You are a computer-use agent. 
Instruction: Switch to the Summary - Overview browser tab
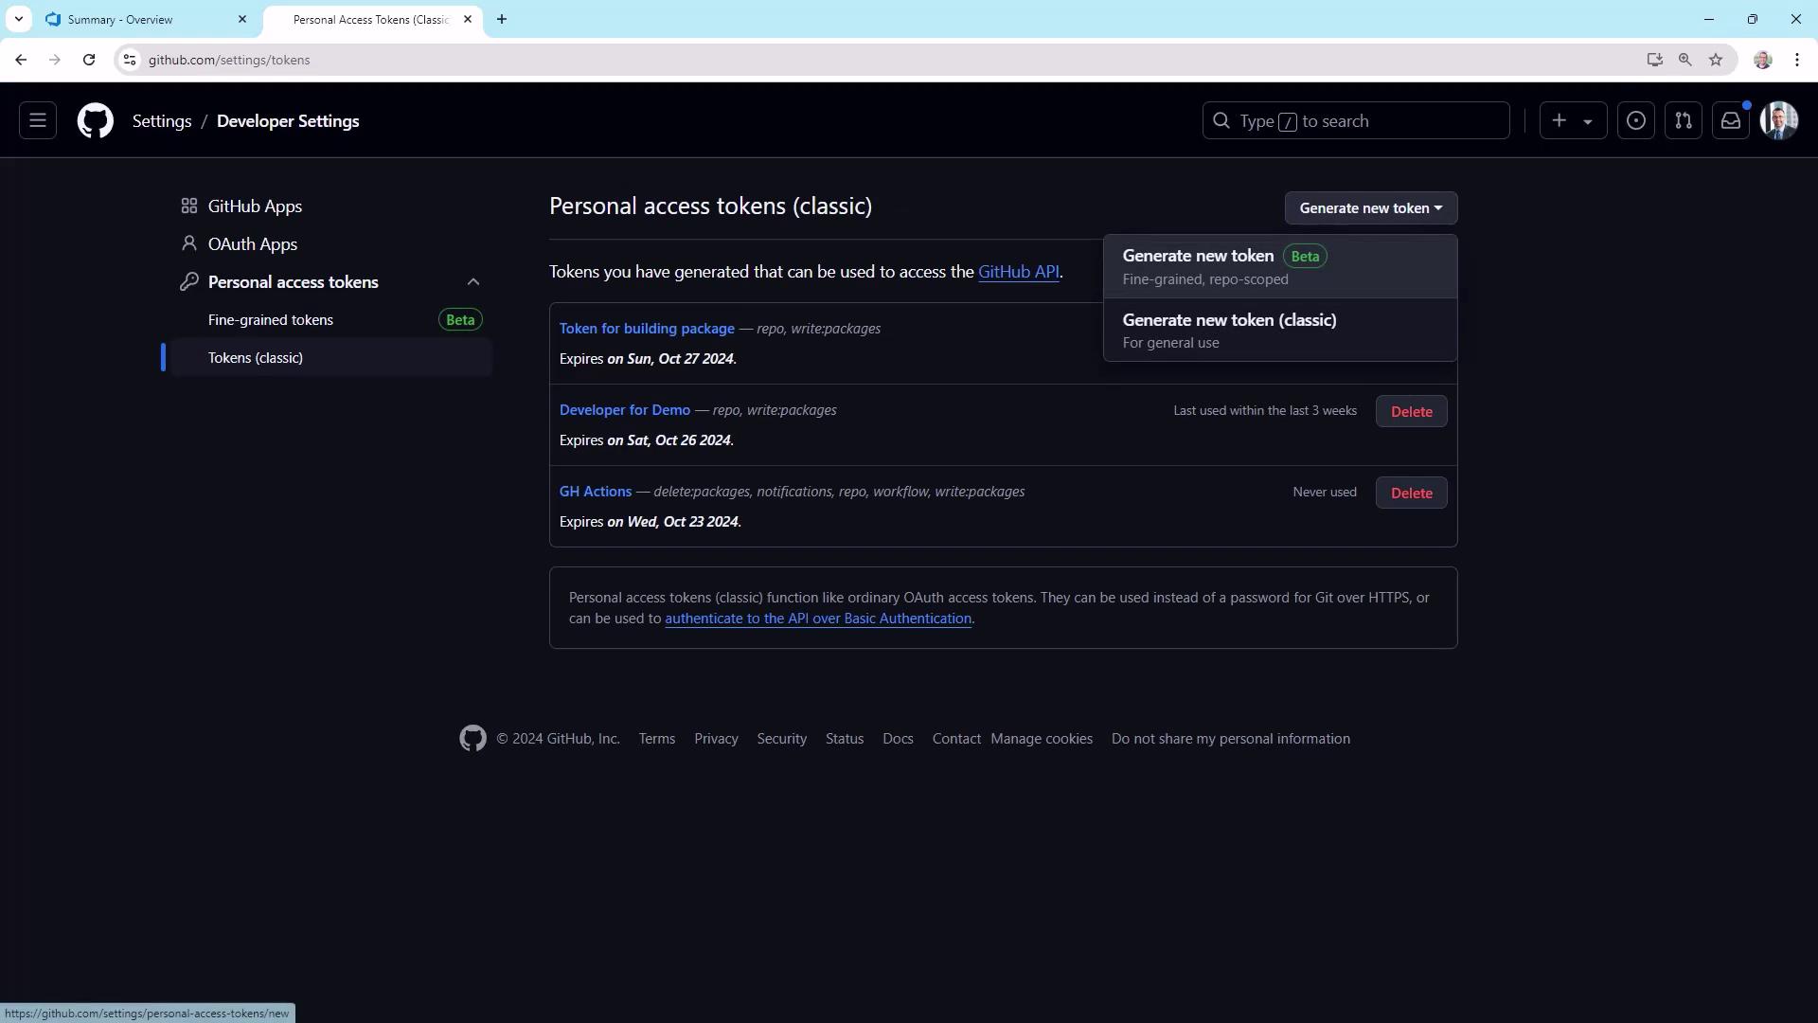120,19
